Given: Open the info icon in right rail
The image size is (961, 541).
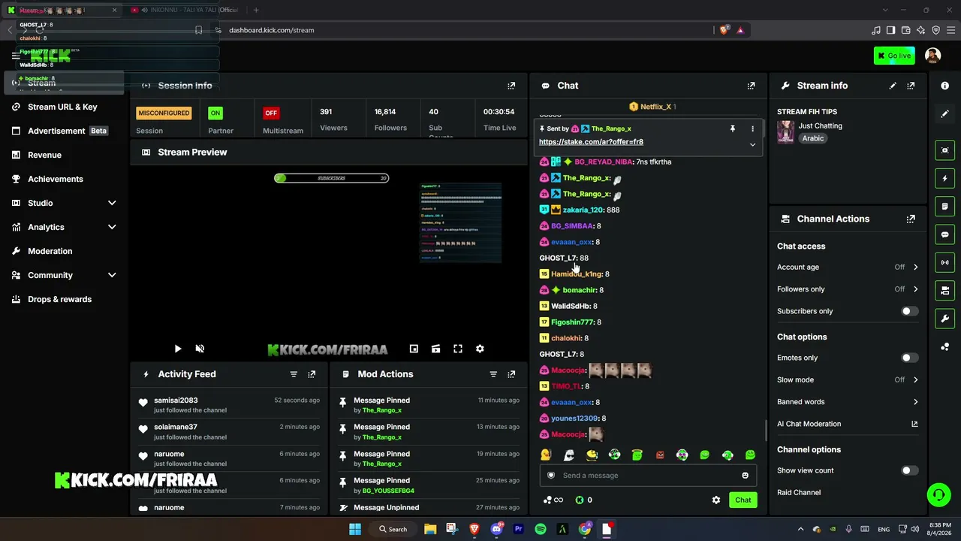Looking at the screenshot, I should [x=944, y=86].
